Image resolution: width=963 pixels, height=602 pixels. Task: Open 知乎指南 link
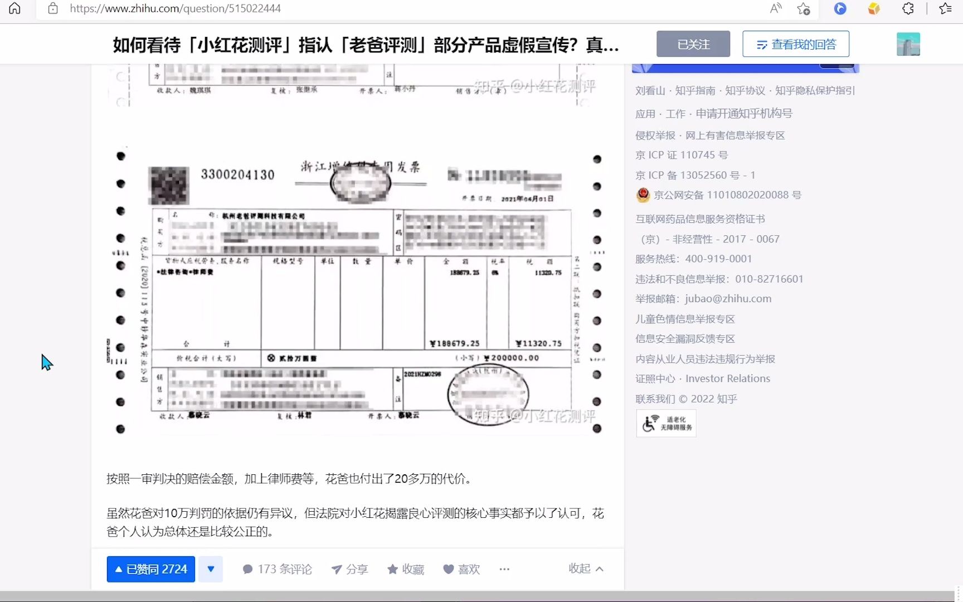click(x=695, y=91)
